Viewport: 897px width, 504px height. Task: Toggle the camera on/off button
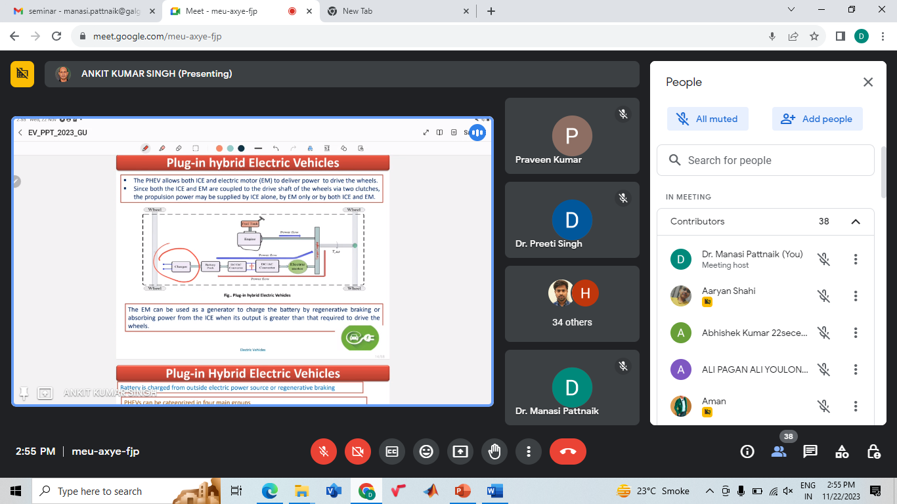(x=358, y=451)
